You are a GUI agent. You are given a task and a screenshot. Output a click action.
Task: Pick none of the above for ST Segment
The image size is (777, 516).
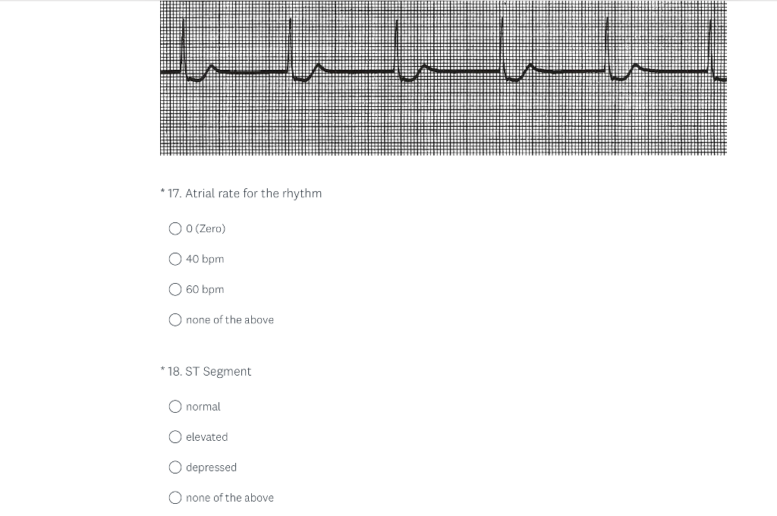(x=175, y=497)
